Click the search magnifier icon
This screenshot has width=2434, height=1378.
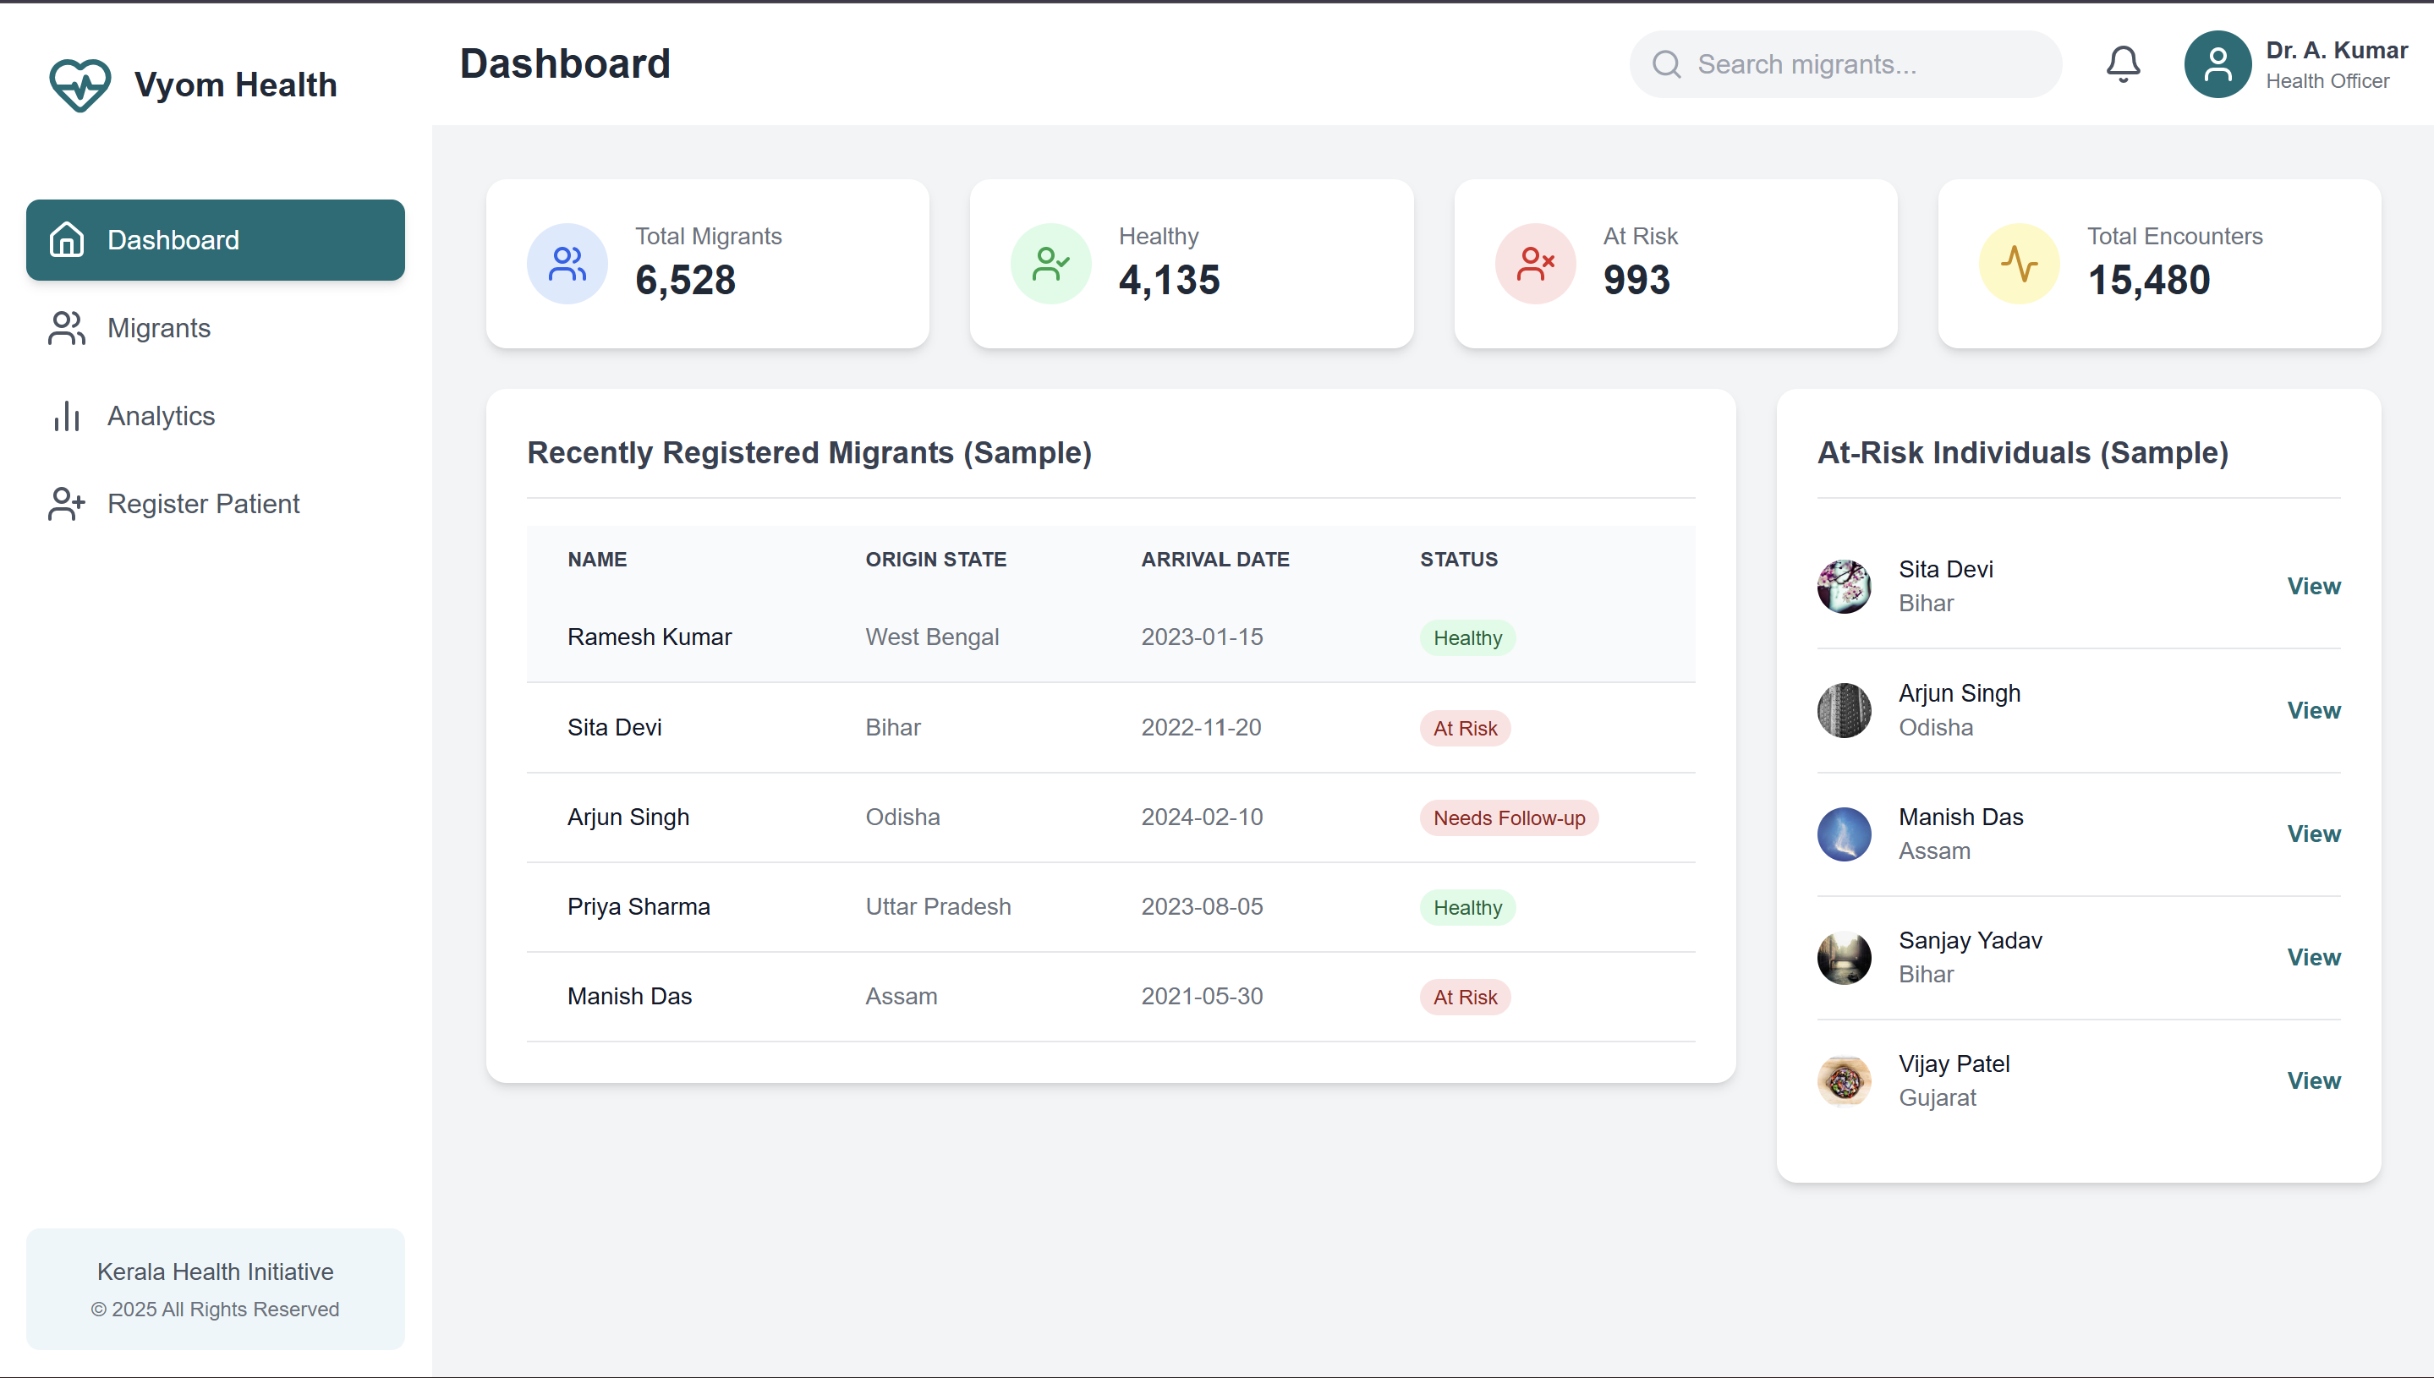coord(1666,64)
